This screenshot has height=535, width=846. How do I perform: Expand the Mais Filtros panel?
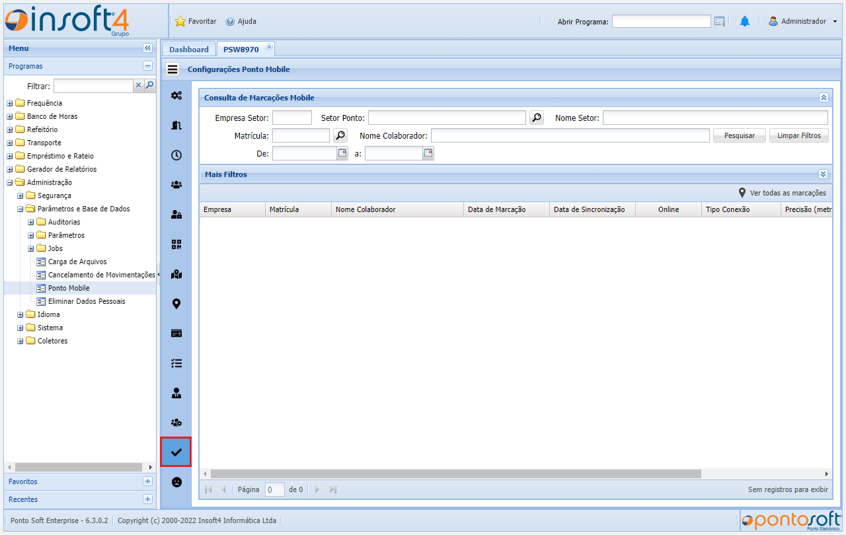(x=823, y=174)
